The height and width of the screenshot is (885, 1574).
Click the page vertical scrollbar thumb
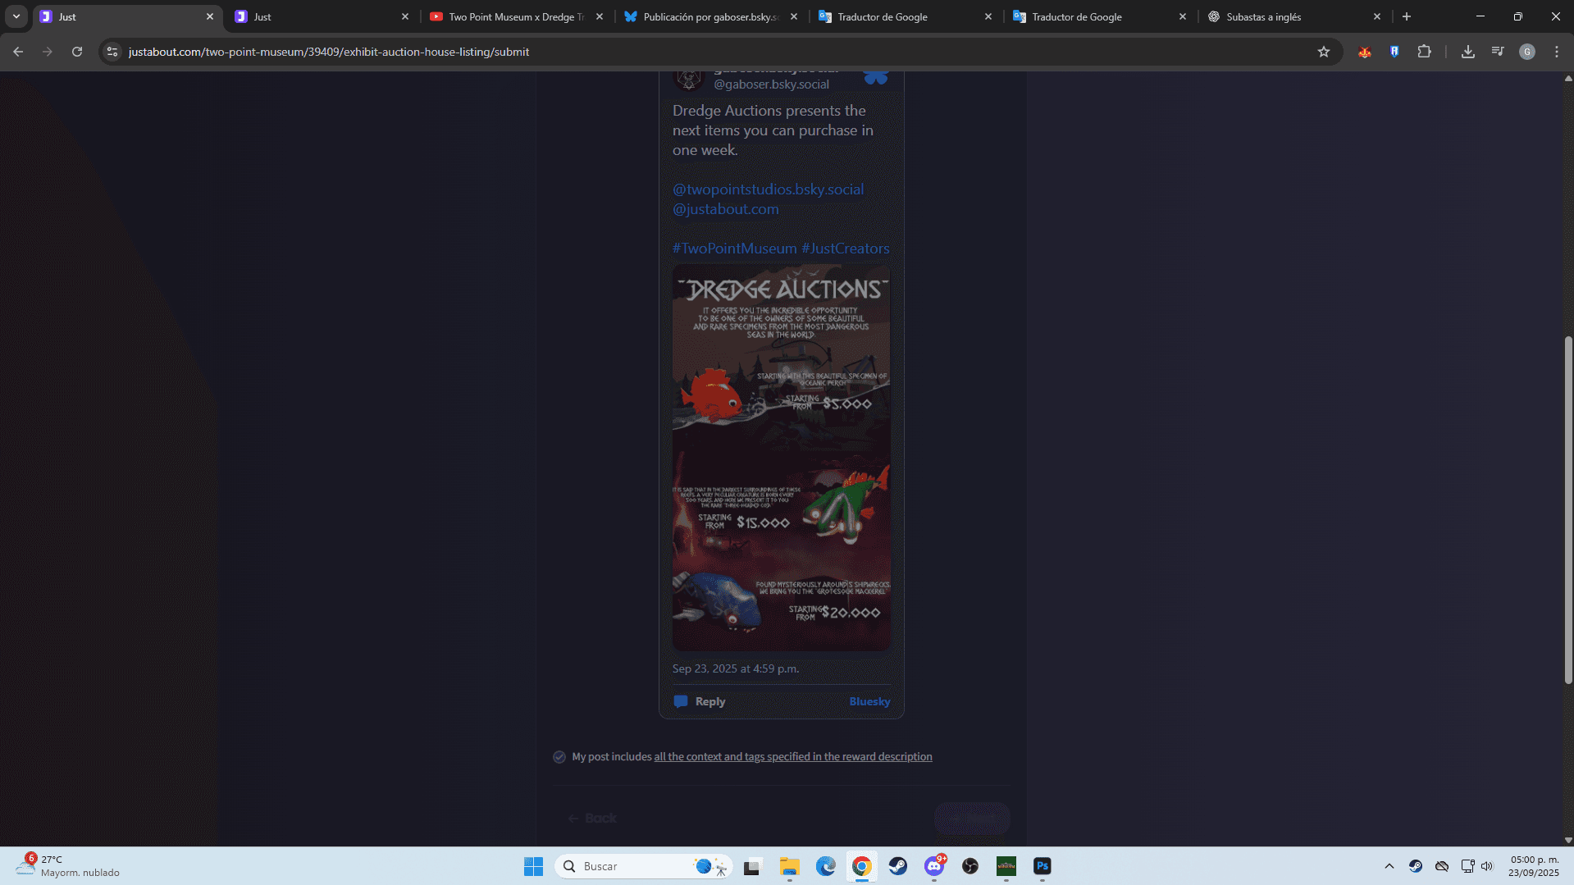[1568, 509]
